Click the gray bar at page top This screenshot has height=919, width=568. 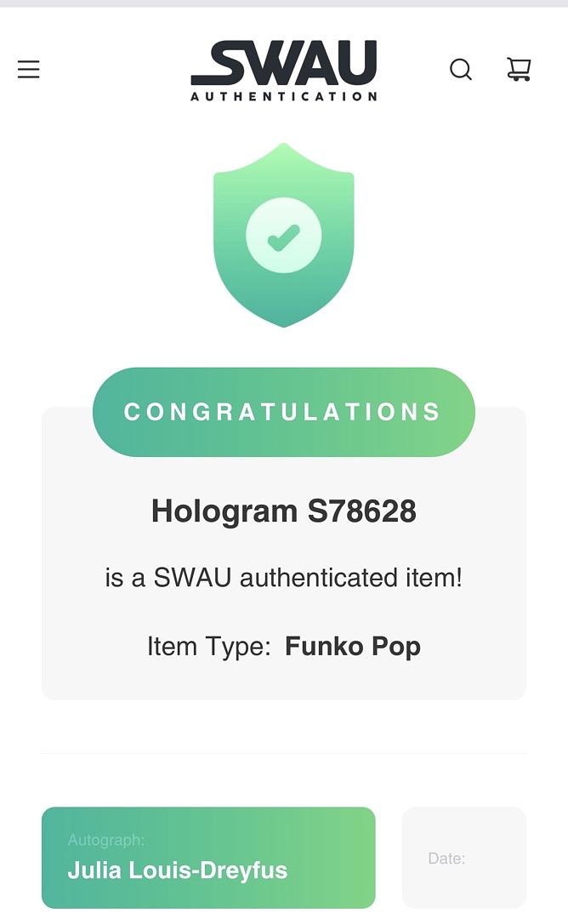pos(284,3)
